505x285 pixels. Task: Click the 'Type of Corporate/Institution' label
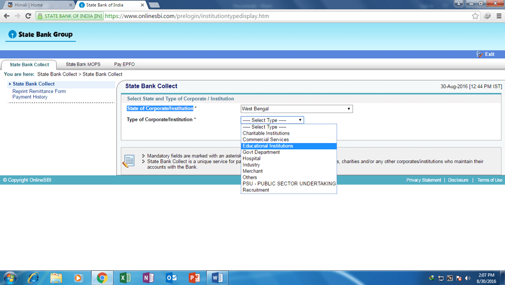tap(159, 119)
